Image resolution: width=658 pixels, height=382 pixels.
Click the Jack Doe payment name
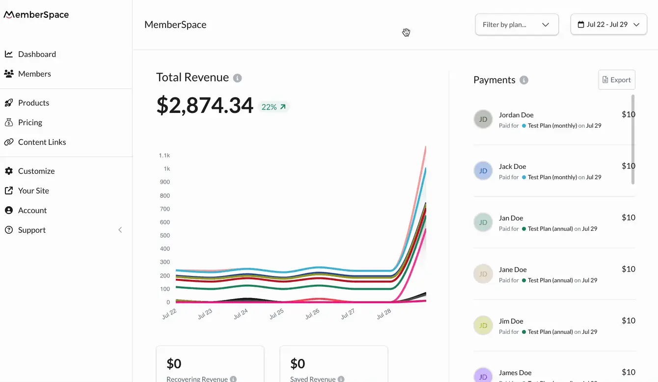(512, 166)
